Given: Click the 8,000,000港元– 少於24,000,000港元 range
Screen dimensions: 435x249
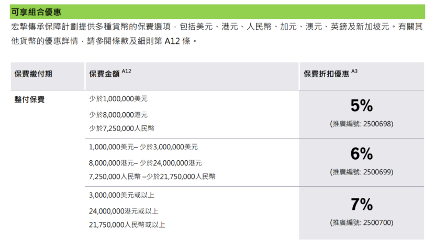Looking at the screenshot, I should tap(145, 162).
